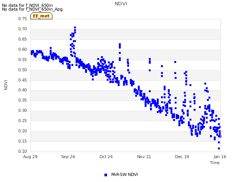The height and width of the screenshot is (182, 243).
Task: Click the 'No data for f_NDVI_650in' message
Action: pyautogui.click(x=27, y=5)
